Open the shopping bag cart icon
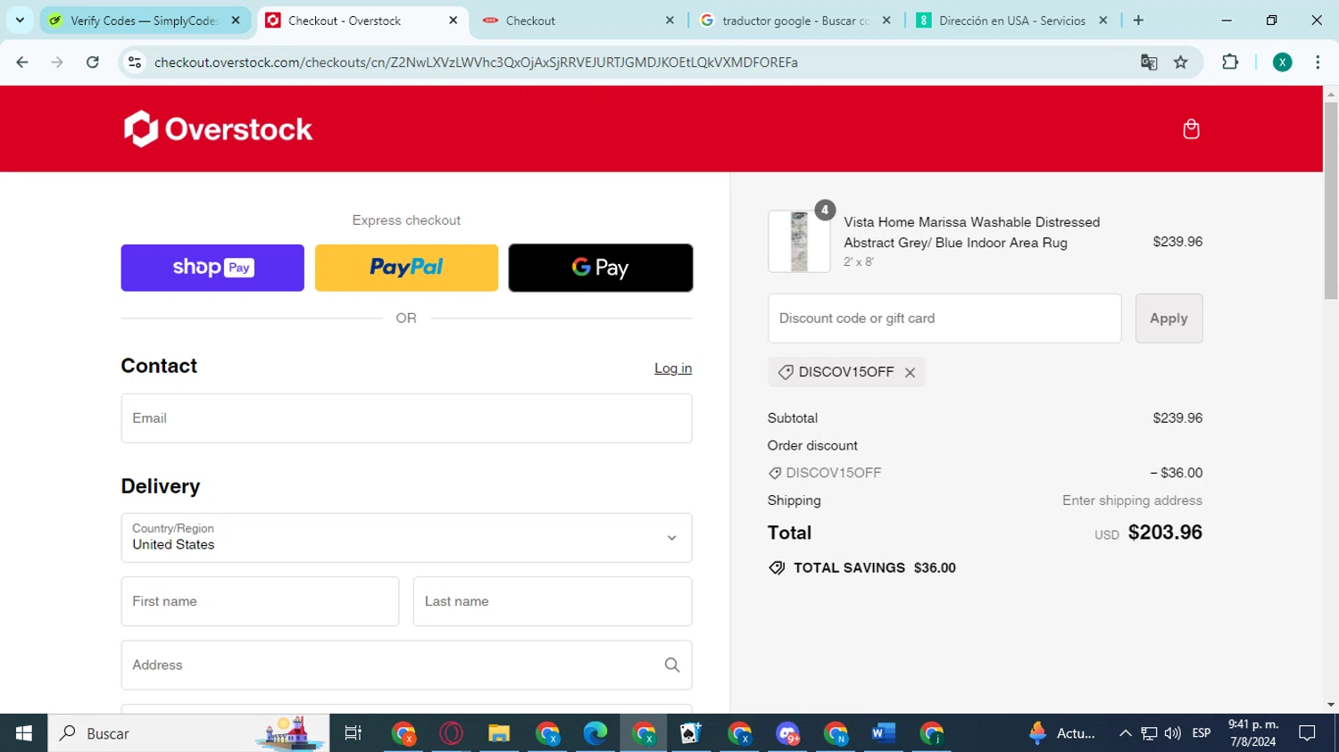The width and height of the screenshot is (1339, 752). pyautogui.click(x=1191, y=129)
